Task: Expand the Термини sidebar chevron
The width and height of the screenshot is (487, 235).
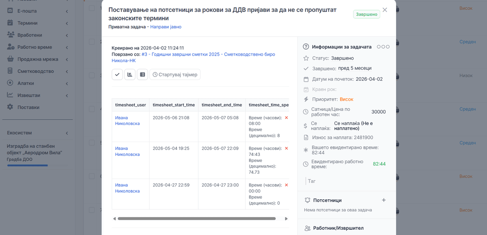Action: (67, 23)
